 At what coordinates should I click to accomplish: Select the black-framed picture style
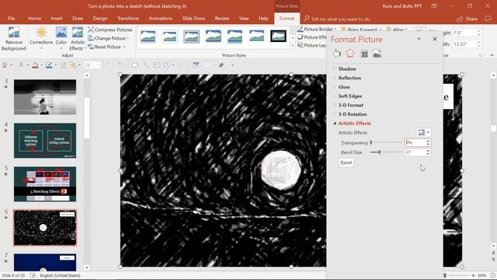click(278, 37)
